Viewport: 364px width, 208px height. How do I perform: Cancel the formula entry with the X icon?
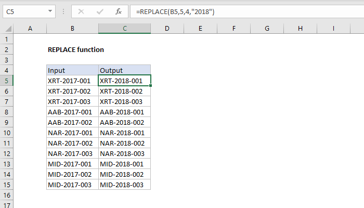[81, 11]
